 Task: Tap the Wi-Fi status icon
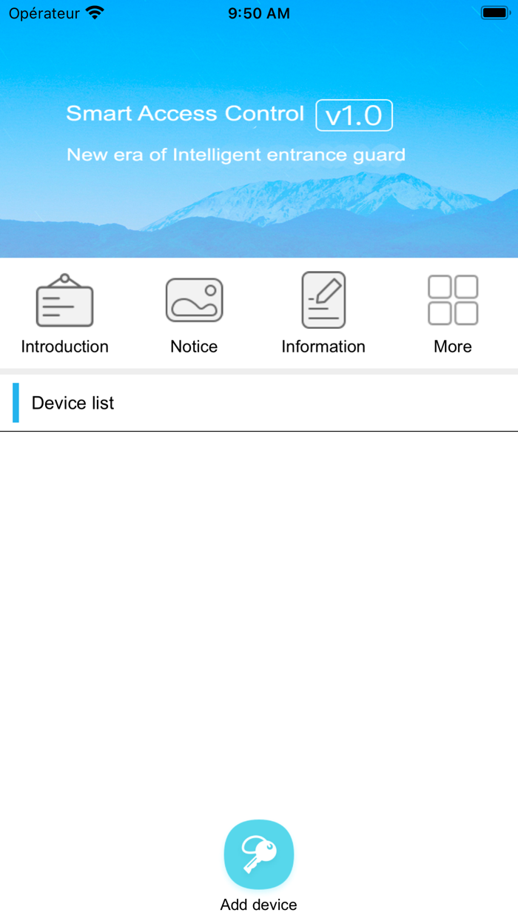click(95, 13)
